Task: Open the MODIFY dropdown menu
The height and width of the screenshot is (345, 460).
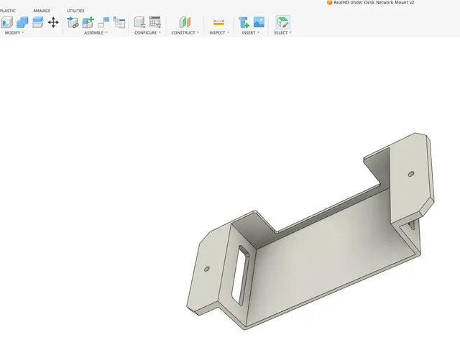Action: coord(14,33)
